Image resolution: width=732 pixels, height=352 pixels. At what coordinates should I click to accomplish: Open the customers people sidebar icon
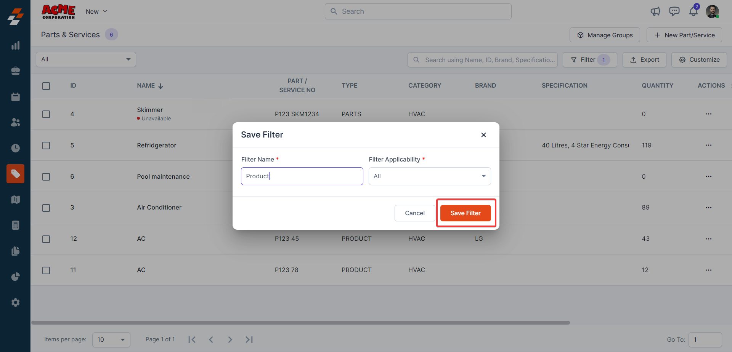15,122
